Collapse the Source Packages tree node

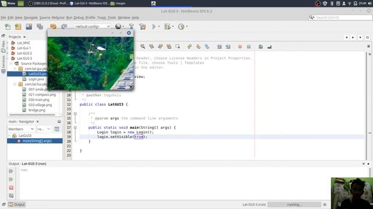(11, 63)
